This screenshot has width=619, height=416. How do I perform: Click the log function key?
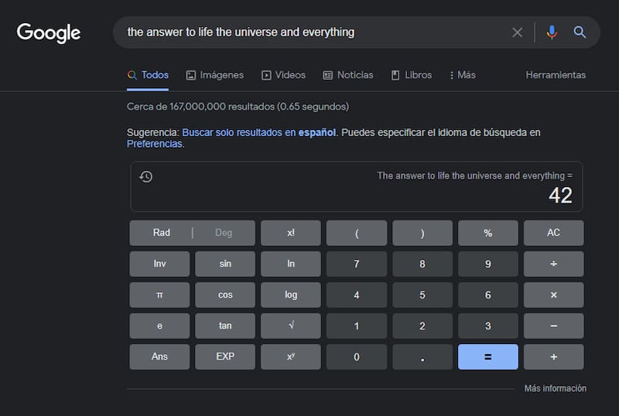pyautogui.click(x=291, y=295)
